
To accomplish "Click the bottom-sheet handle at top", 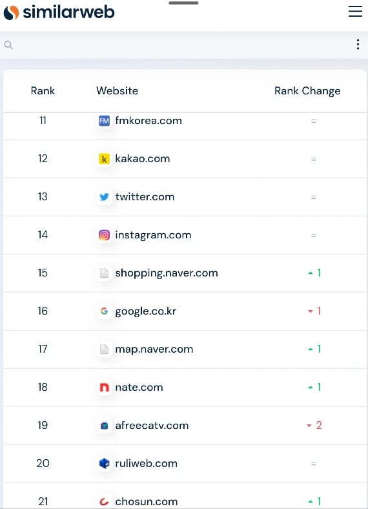I will pyautogui.click(x=183, y=3).
